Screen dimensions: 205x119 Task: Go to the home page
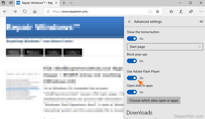pyautogui.click(x=35, y=11)
